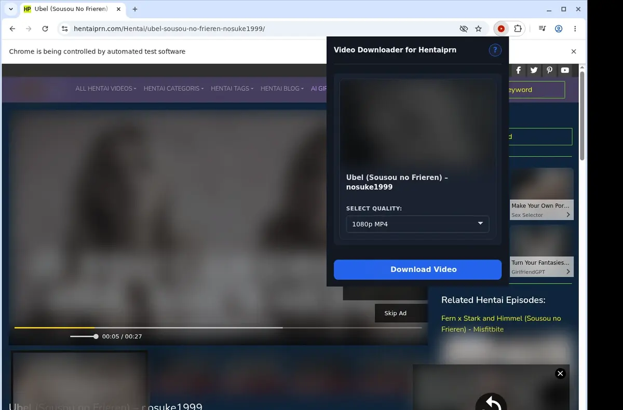Click the SELECT QUALITY label
The width and height of the screenshot is (623, 410).
point(374,209)
